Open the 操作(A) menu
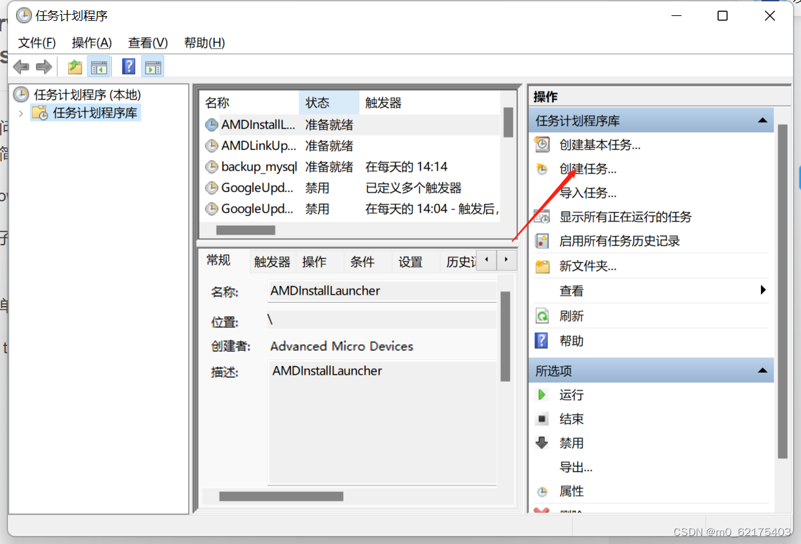 [92, 43]
